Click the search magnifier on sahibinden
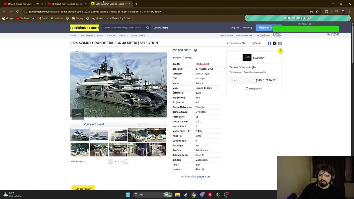 click(x=148, y=28)
